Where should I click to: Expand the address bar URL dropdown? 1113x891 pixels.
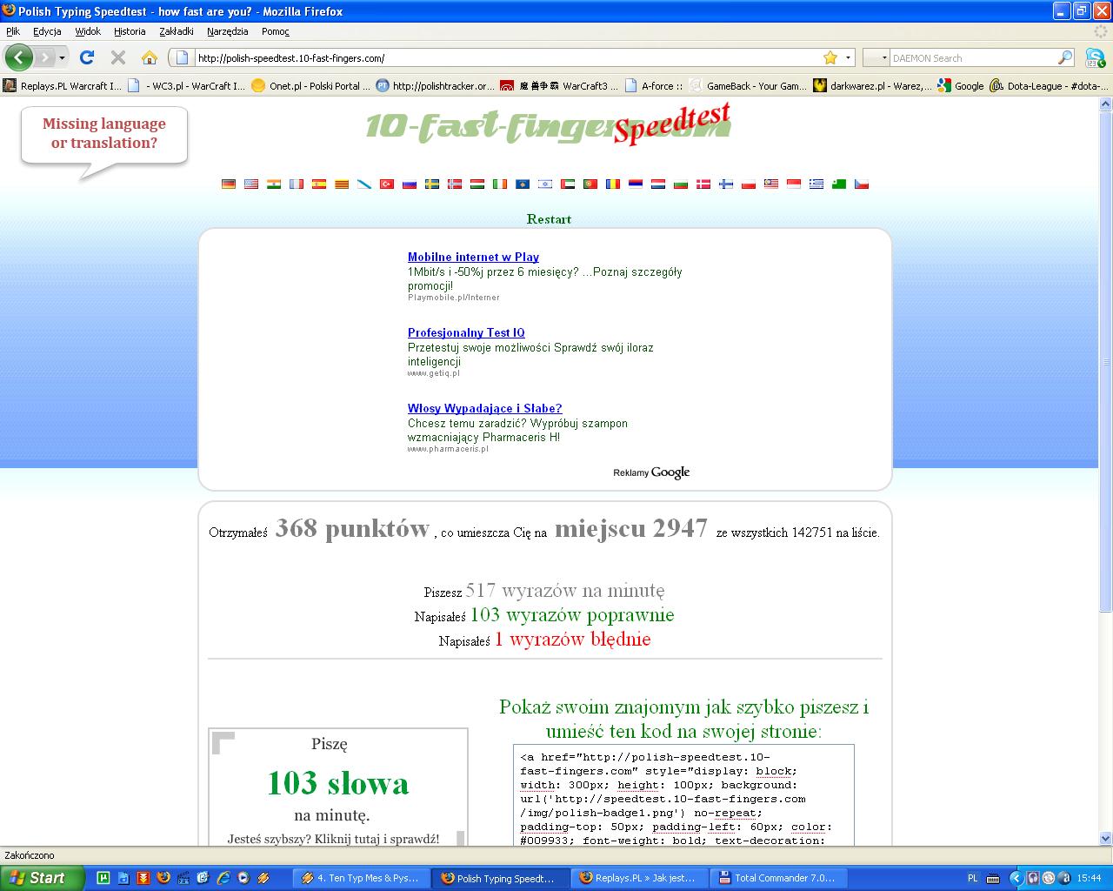point(849,57)
